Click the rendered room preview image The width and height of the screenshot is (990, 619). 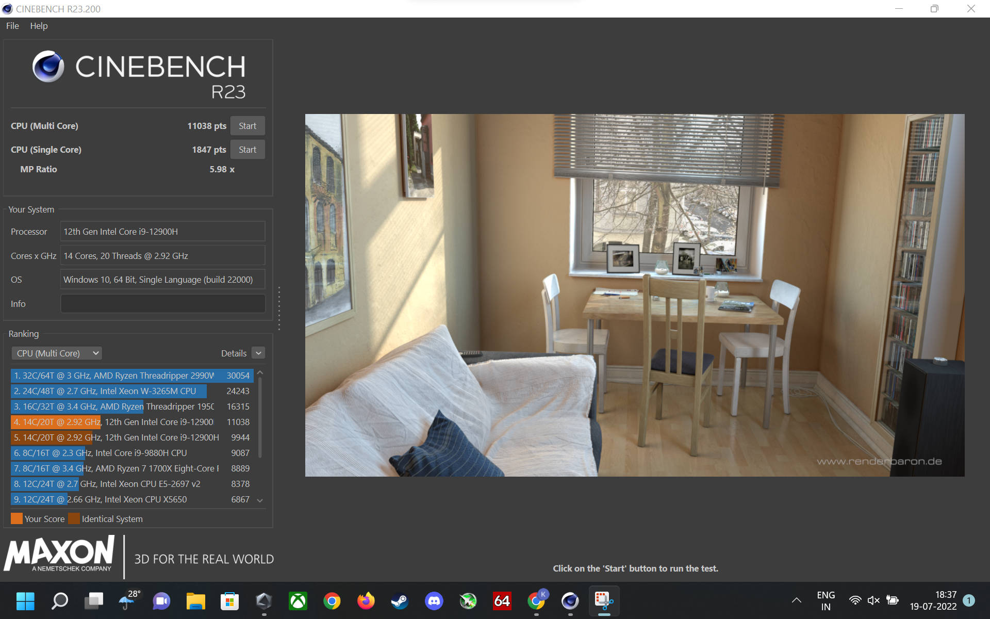click(x=635, y=295)
